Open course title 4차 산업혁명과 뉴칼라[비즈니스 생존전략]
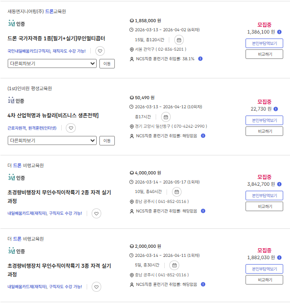The image size is (290, 304). click(x=53, y=115)
